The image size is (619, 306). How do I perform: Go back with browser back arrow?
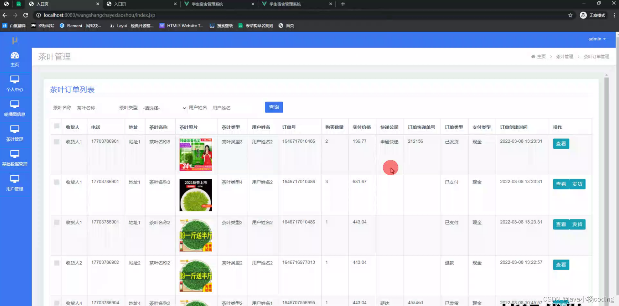(5, 15)
